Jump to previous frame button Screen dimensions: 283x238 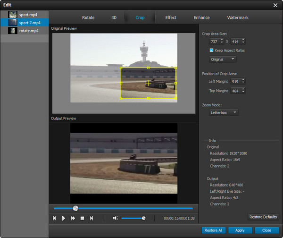(x=54, y=218)
